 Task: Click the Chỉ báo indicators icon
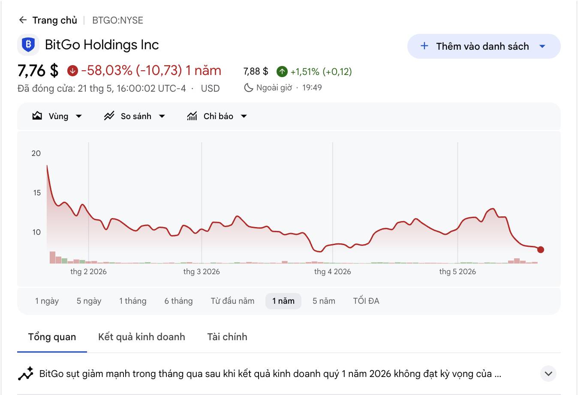tap(192, 116)
